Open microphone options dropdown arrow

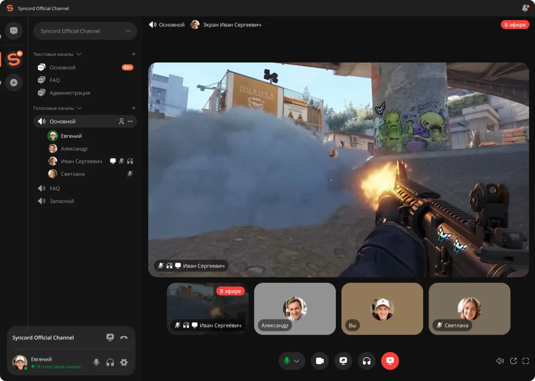297,361
